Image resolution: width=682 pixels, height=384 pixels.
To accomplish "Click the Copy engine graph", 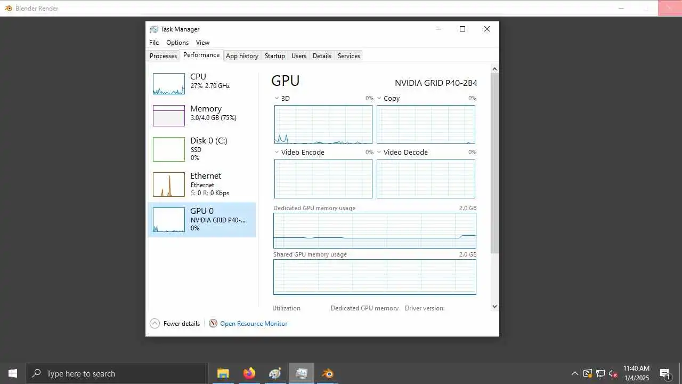I will click(426, 124).
